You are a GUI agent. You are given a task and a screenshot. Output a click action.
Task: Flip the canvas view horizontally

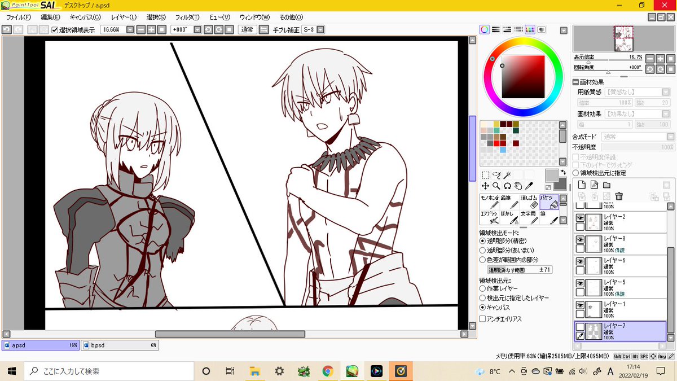point(263,29)
